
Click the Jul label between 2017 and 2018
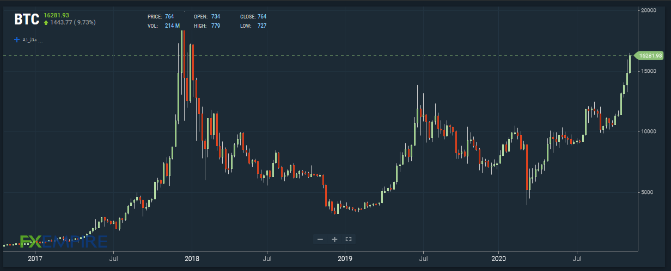pyautogui.click(x=114, y=260)
